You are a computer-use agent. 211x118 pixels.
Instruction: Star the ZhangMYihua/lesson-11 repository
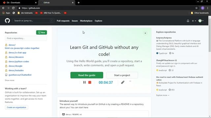coord(170,70)
